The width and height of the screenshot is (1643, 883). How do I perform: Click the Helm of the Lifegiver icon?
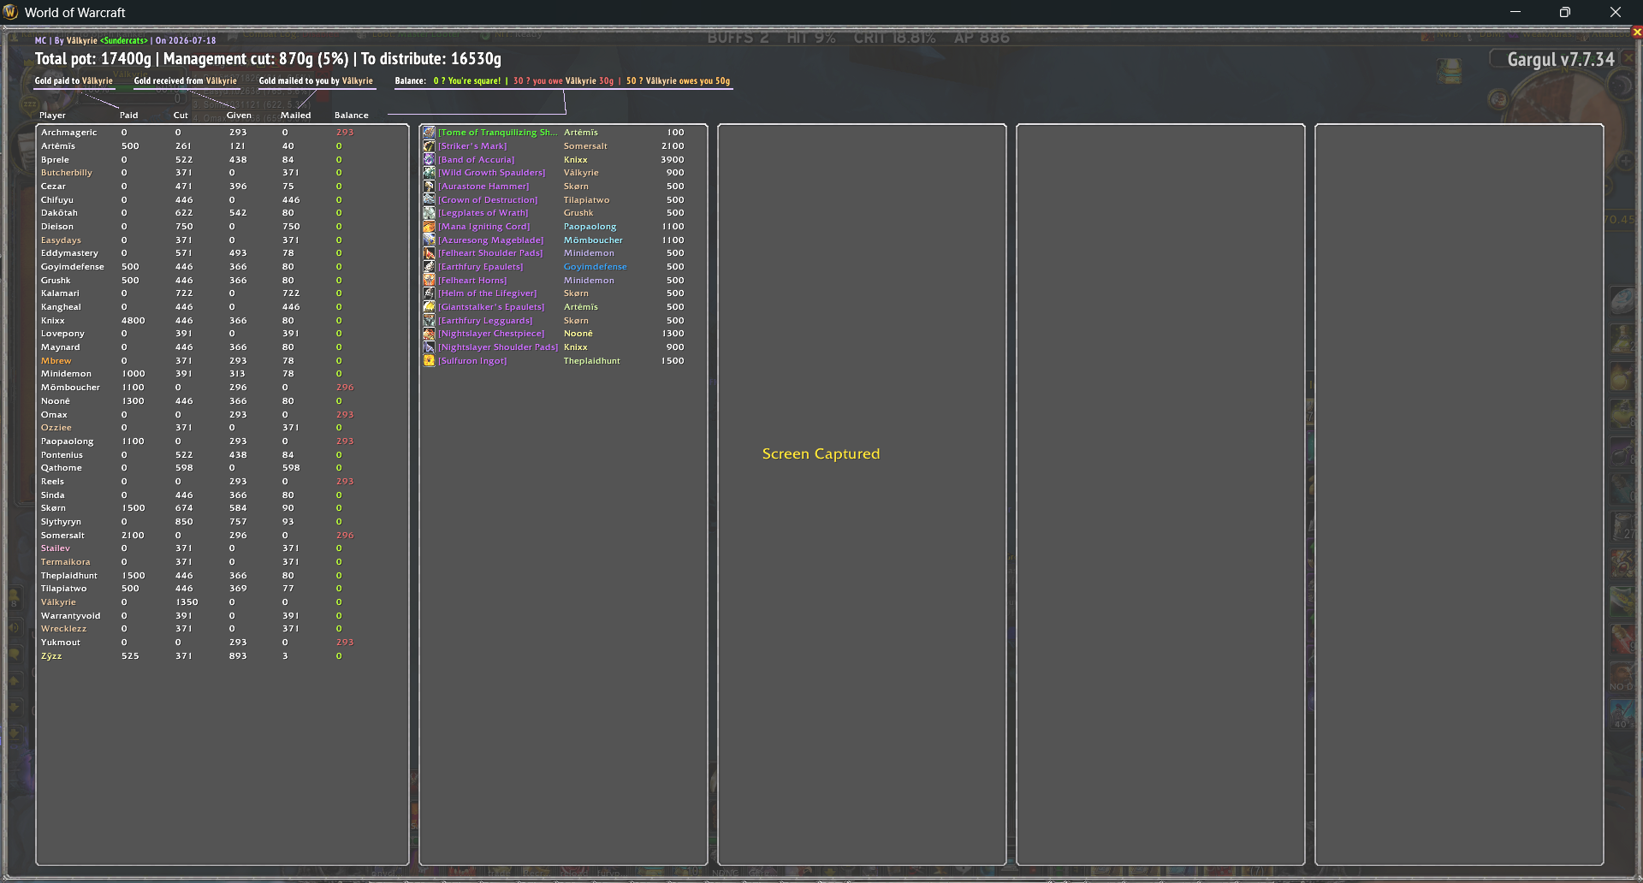(429, 293)
